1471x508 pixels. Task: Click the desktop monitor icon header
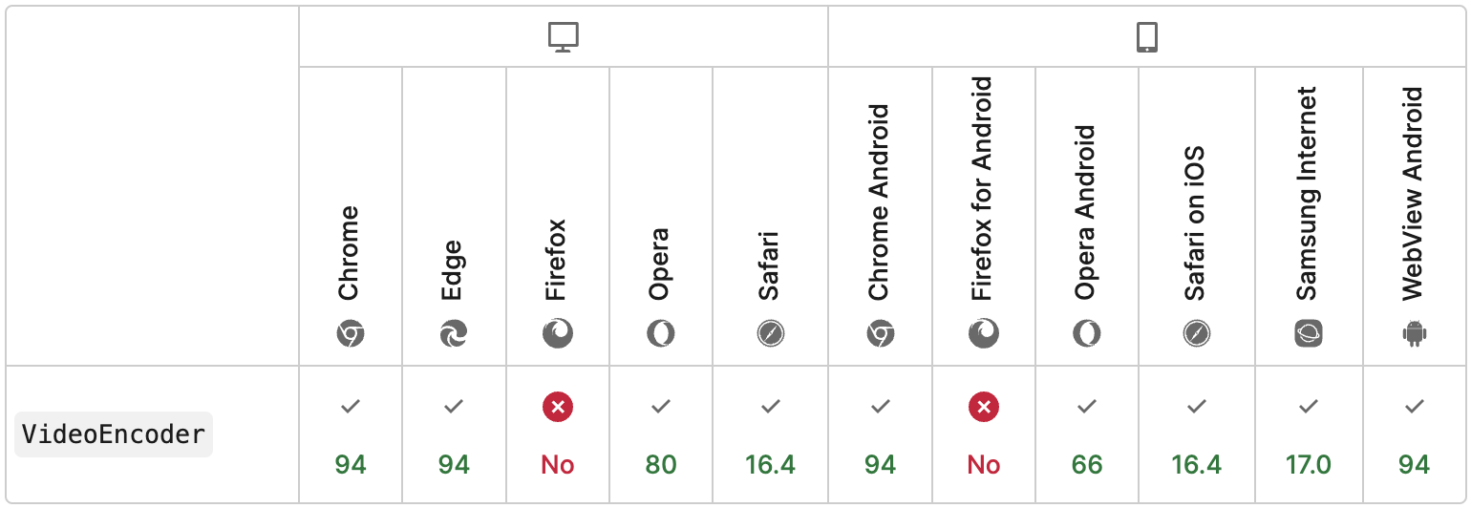click(564, 37)
